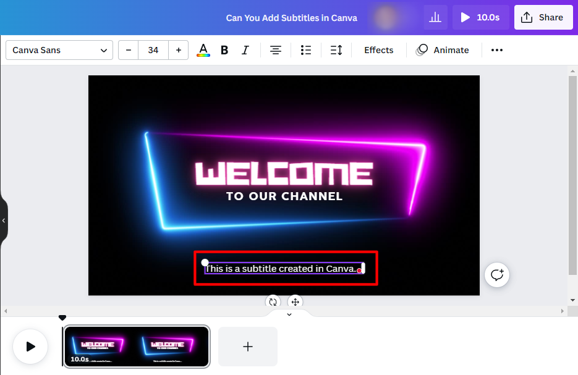Open the text spacing settings
Viewport: 578px width, 375px height.
(336, 50)
